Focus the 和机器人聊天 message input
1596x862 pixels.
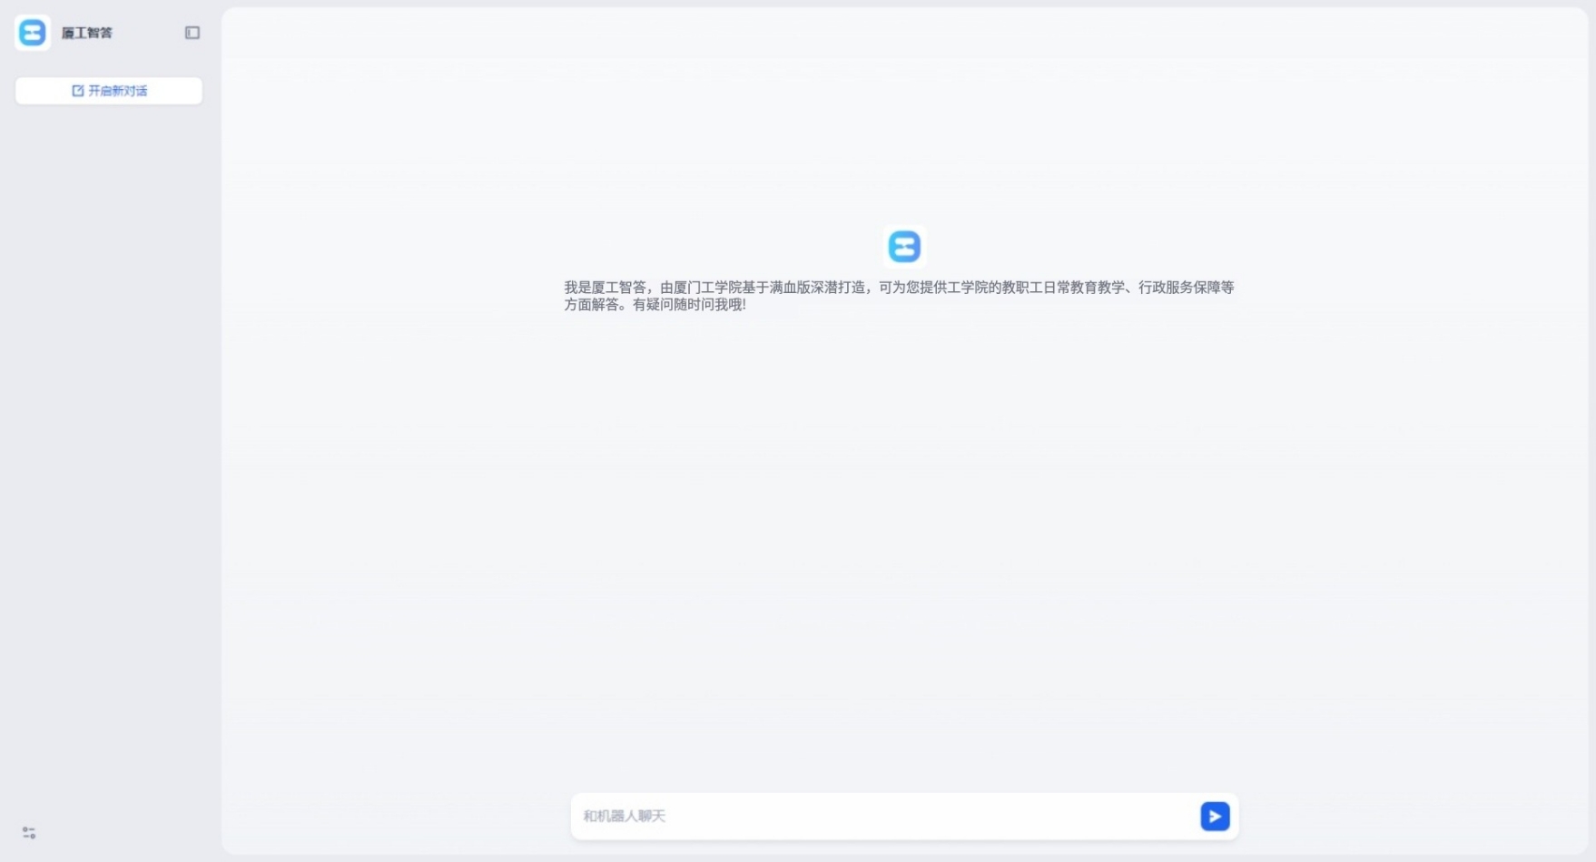pyautogui.click(x=885, y=816)
